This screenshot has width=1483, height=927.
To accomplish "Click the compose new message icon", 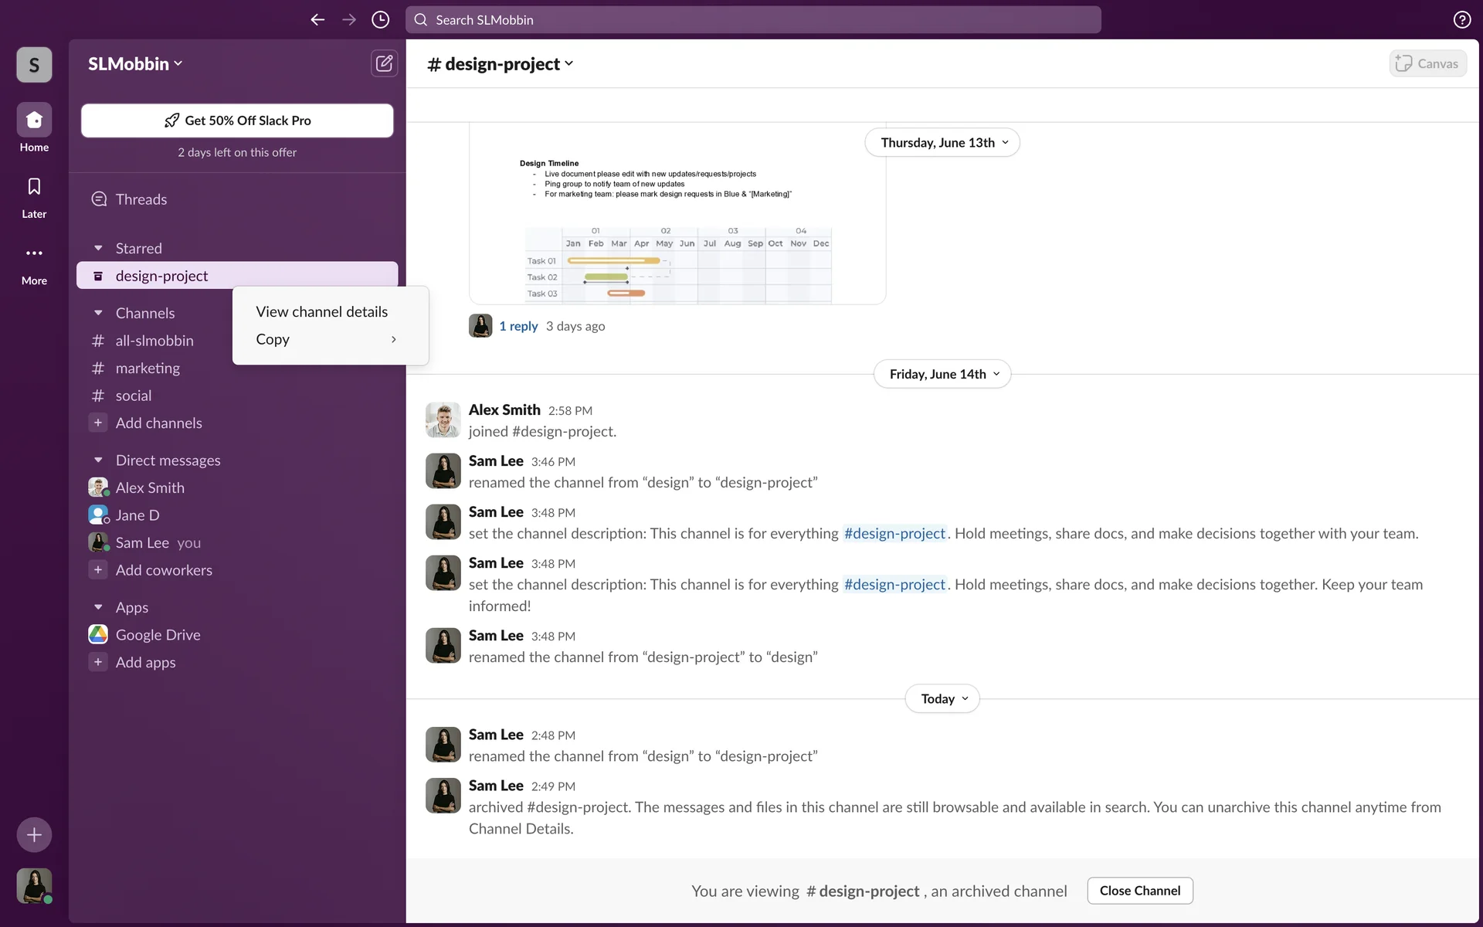I will coord(384,63).
